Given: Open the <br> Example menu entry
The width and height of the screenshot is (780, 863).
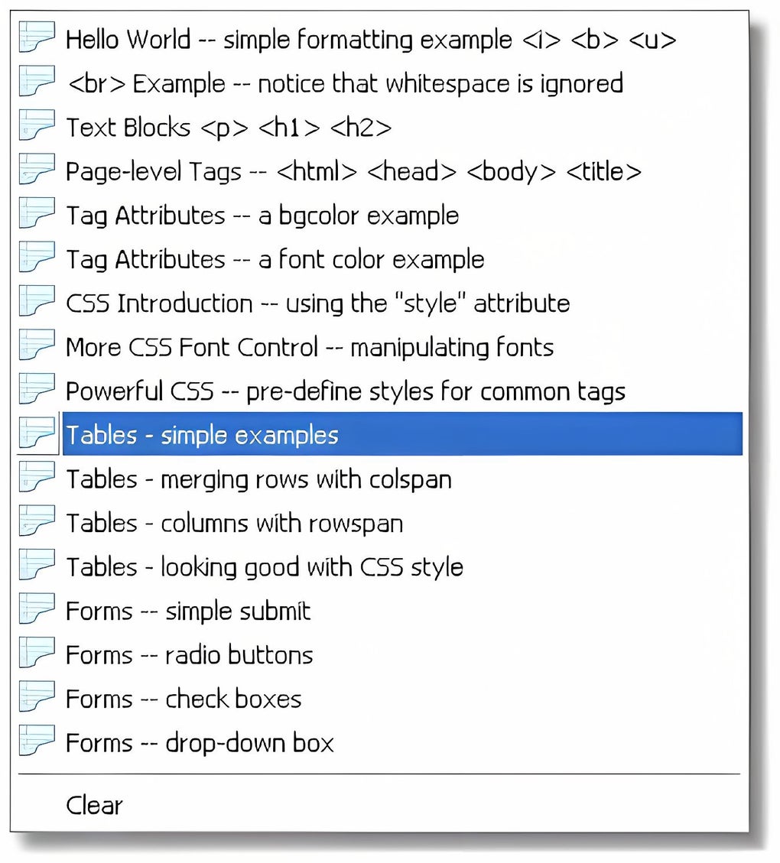Looking at the screenshot, I should 344,83.
